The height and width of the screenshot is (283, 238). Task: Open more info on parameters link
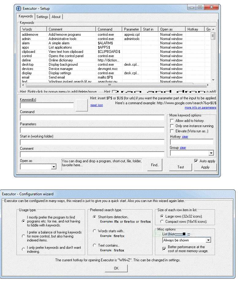200,108
